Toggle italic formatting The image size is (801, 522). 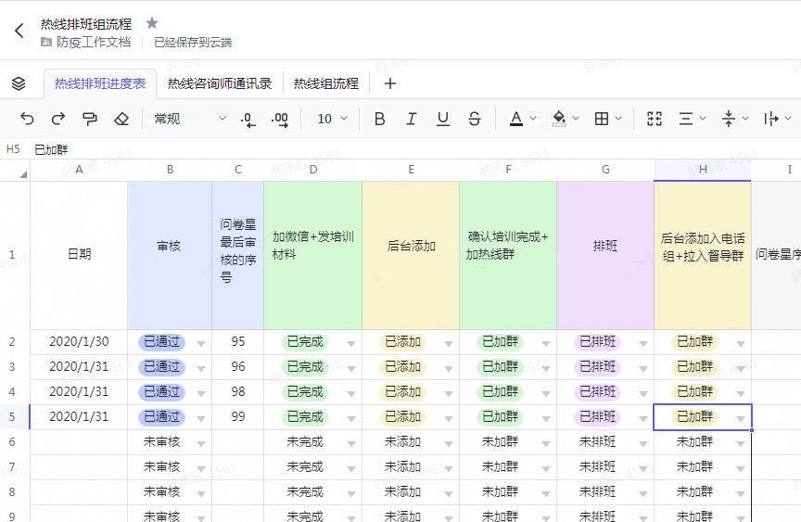[411, 119]
